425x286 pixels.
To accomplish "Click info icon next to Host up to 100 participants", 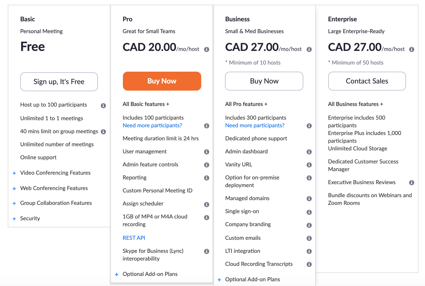I will click(x=103, y=106).
